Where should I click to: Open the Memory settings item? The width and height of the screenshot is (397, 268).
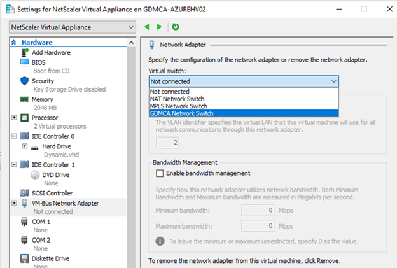pyautogui.click(x=42, y=99)
